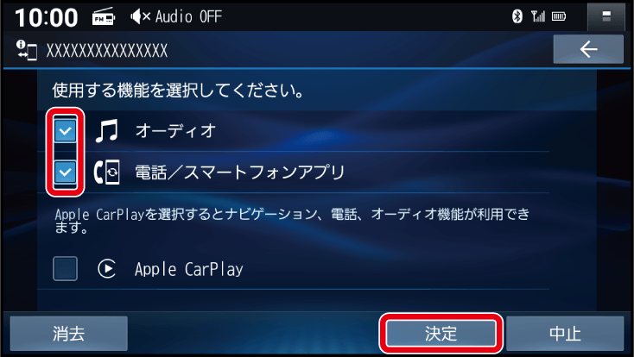The height and width of the screenshot is (357, 634).
Task: Confirm with the 決定 button
Action: click(x=441, y=334)
